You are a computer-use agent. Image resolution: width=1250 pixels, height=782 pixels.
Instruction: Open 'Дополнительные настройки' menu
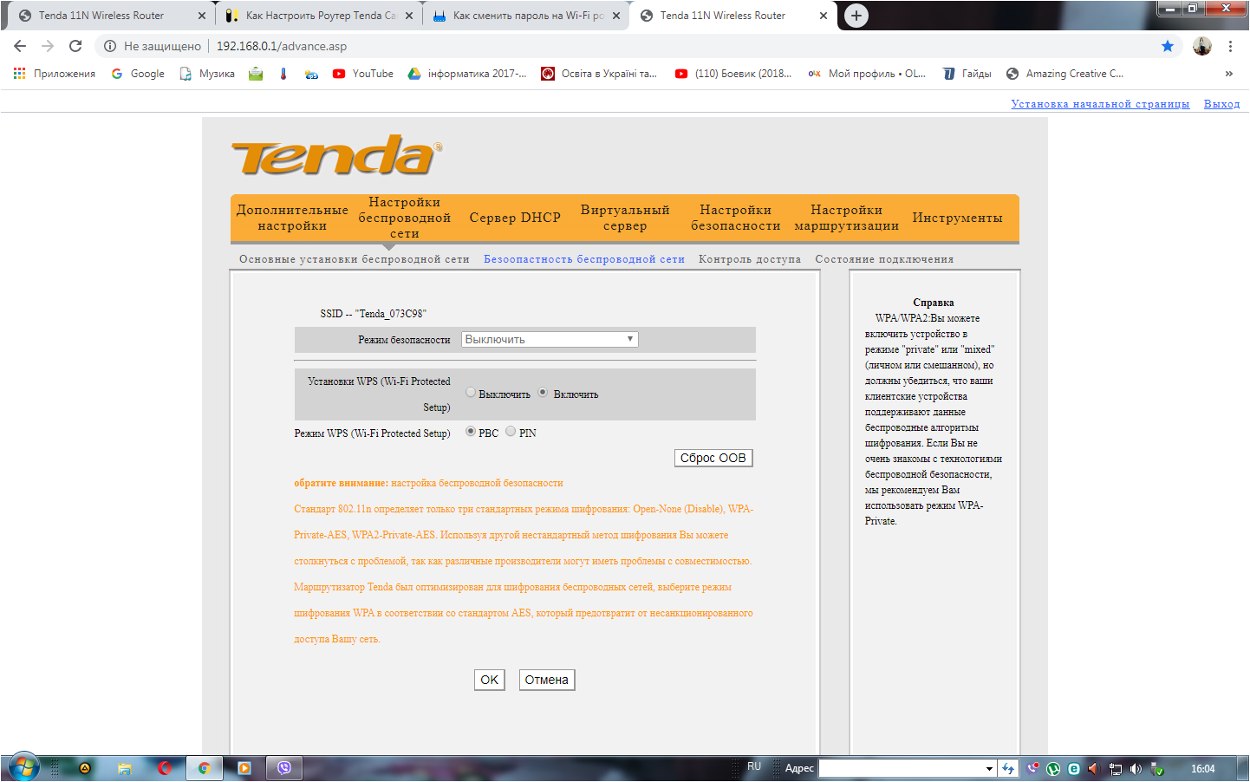click(x=292, y=218)
